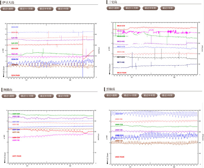The width and height of the screenshot is (204, 168).
Task: Show 最近半年間 data for 雲仙岳
Action: pos(149,95)
